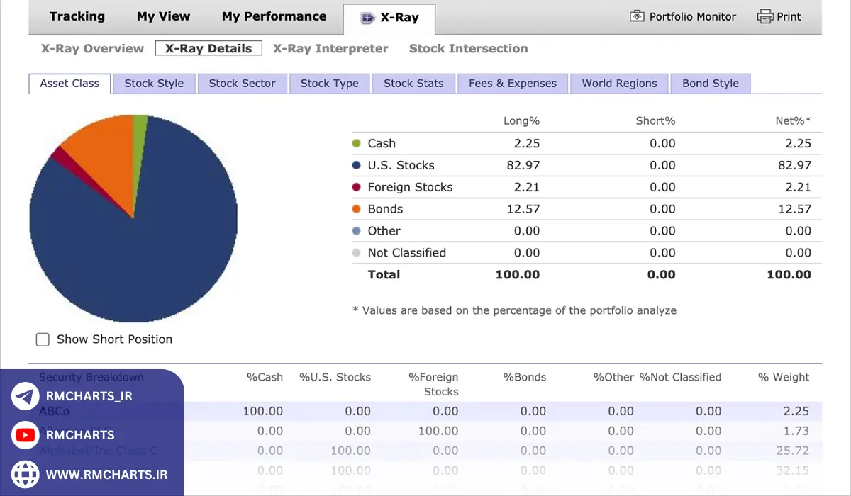
Task: Click the YouTube icon in overlay
Action: tap(26, 435)
